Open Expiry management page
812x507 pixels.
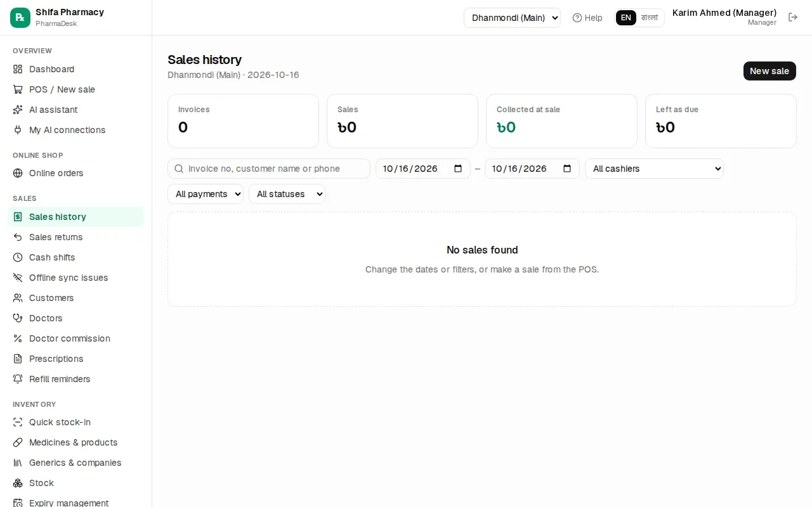click(x=75, y=503)
